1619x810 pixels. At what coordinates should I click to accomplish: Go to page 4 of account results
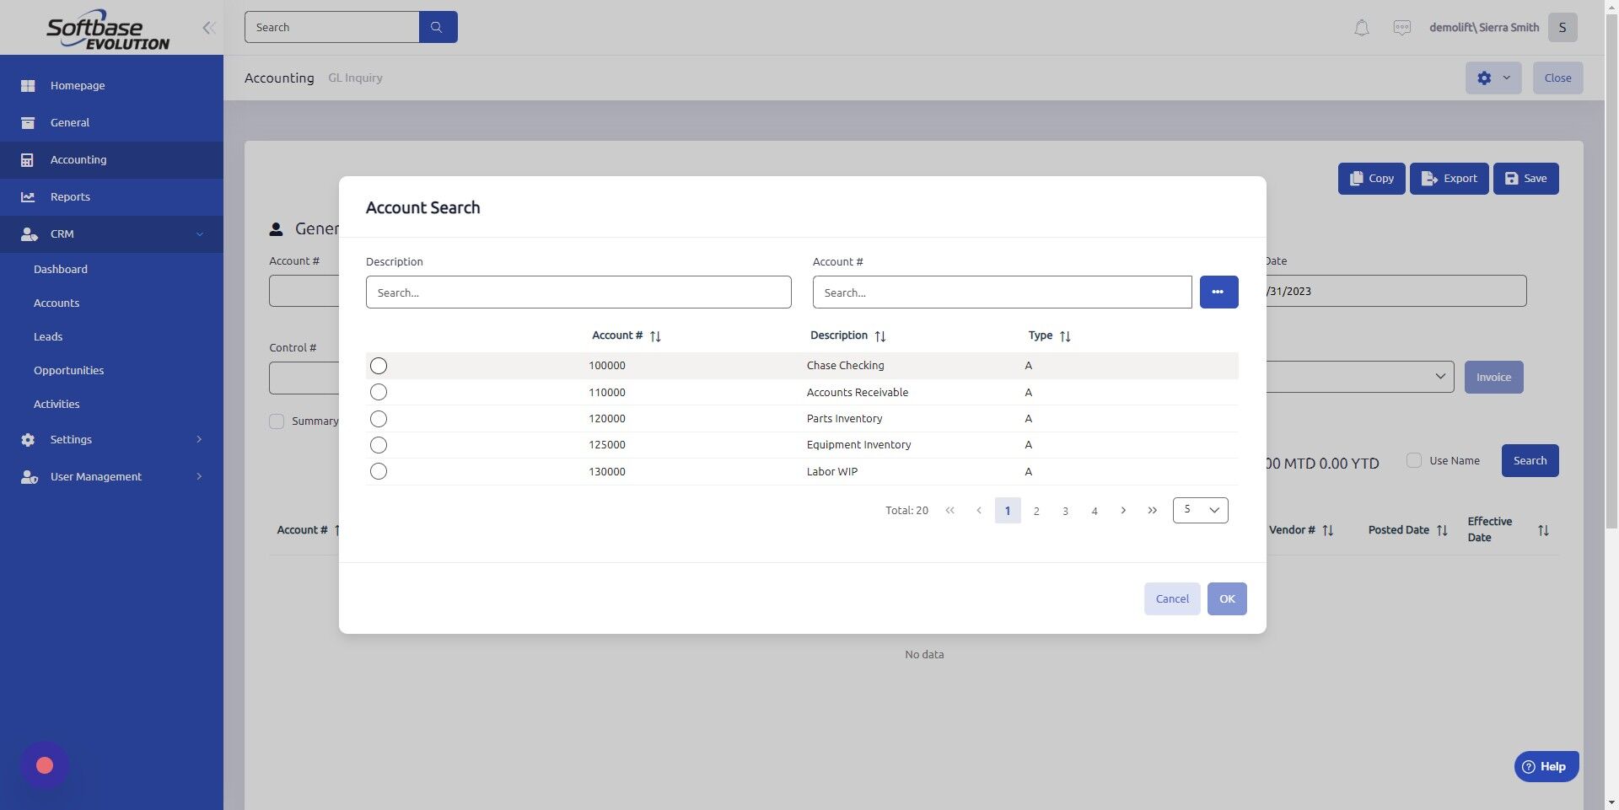[1095, 511]
